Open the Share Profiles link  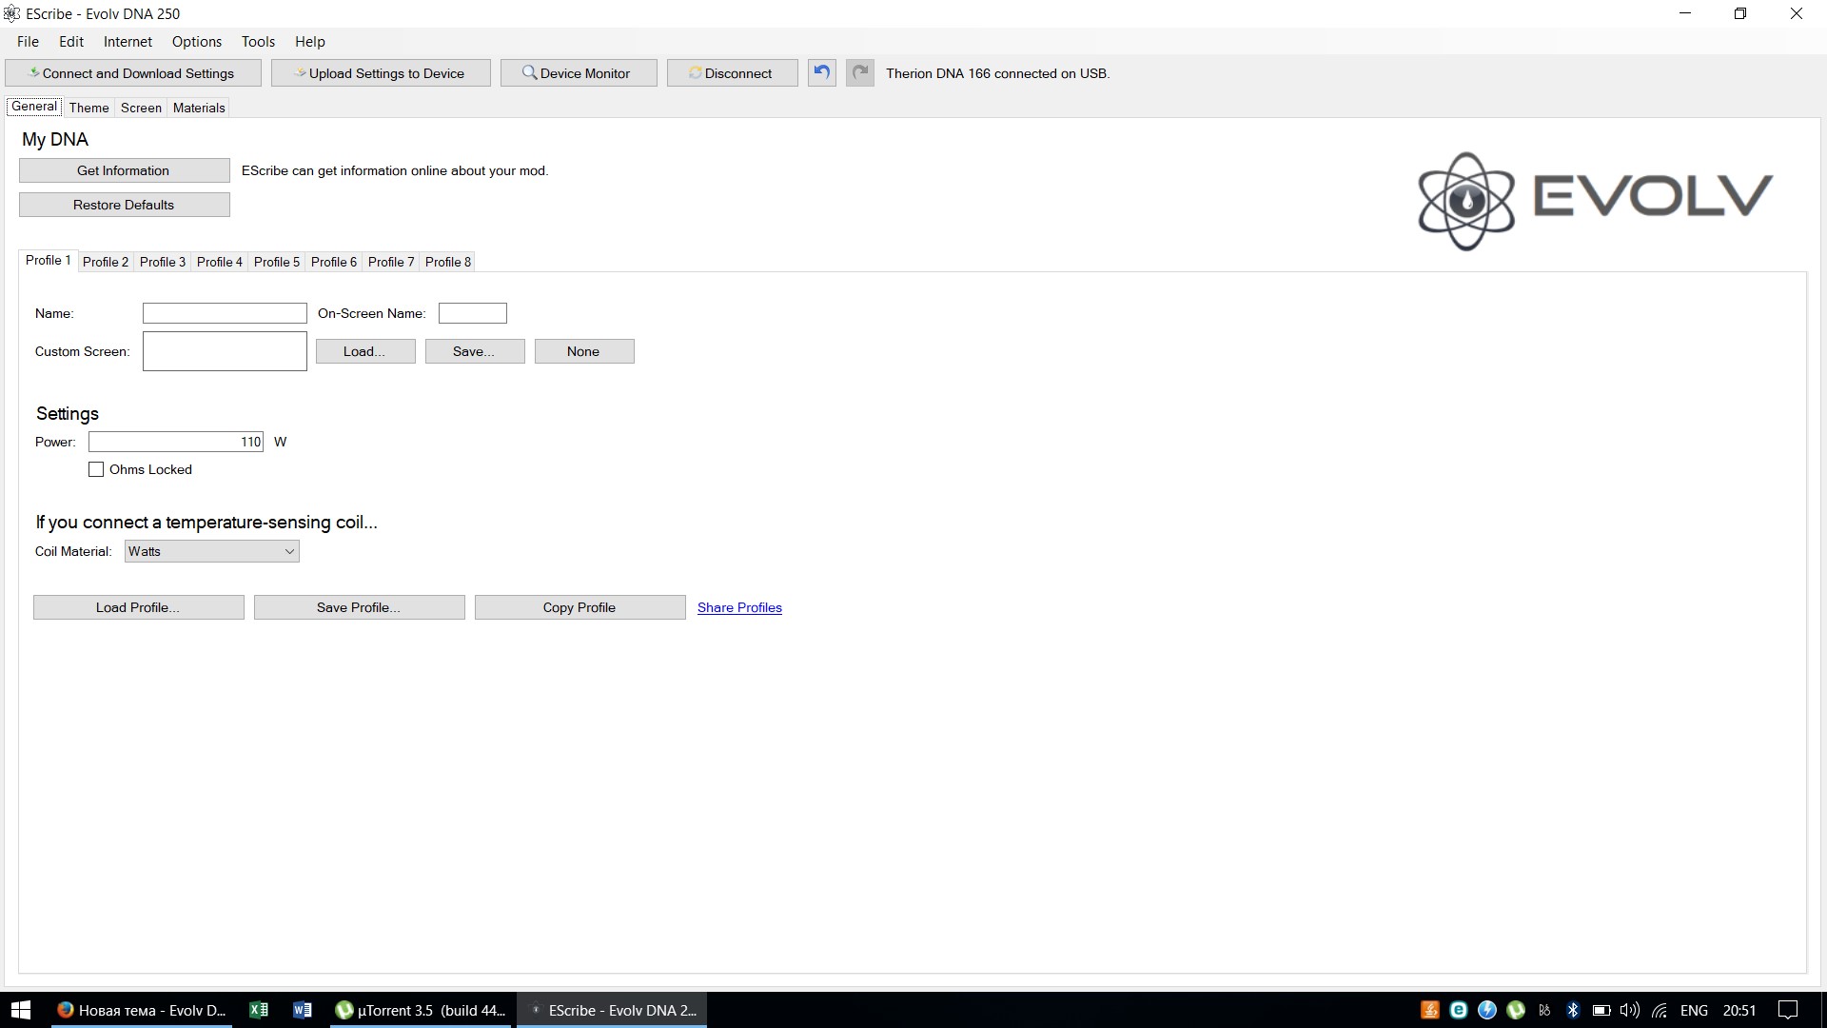[739, 607]
